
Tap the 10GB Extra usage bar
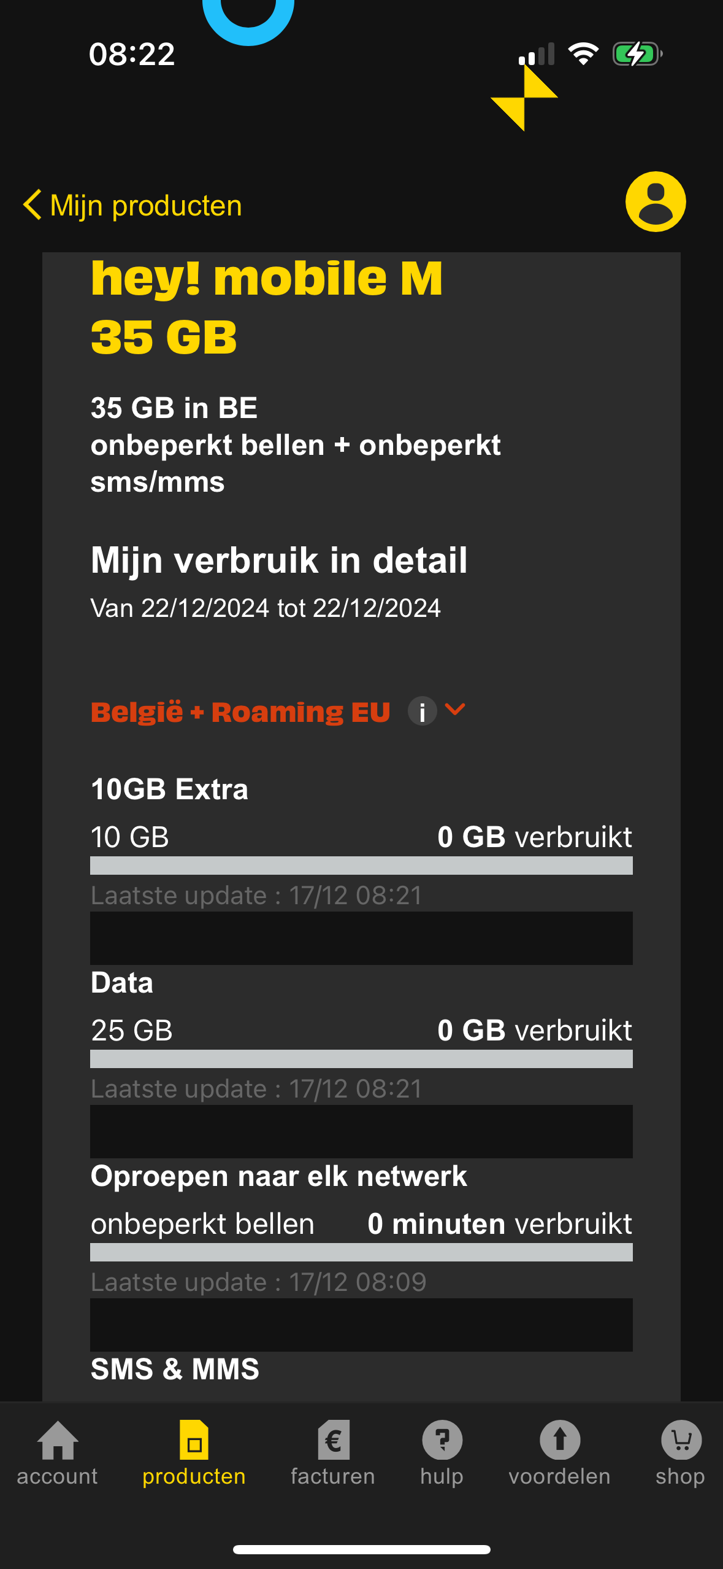361,866
